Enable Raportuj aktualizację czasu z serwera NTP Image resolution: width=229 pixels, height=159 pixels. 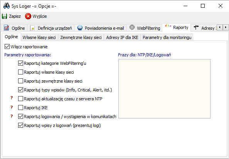(20, 99)
